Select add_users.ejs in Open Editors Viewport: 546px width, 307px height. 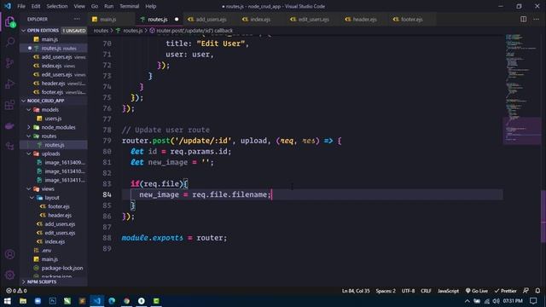pyautogui.click(x=56, y=57)
